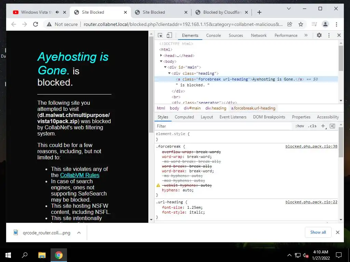
Task: Click the Not secure warning icon
Action: 49,24
